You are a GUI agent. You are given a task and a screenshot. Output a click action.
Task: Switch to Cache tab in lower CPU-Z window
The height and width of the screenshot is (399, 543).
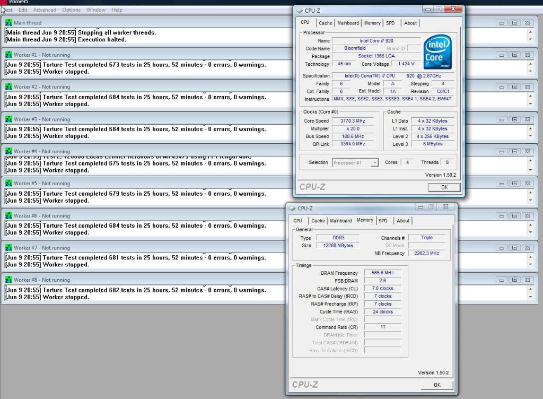pyautogui.click(x=318, y=221)
